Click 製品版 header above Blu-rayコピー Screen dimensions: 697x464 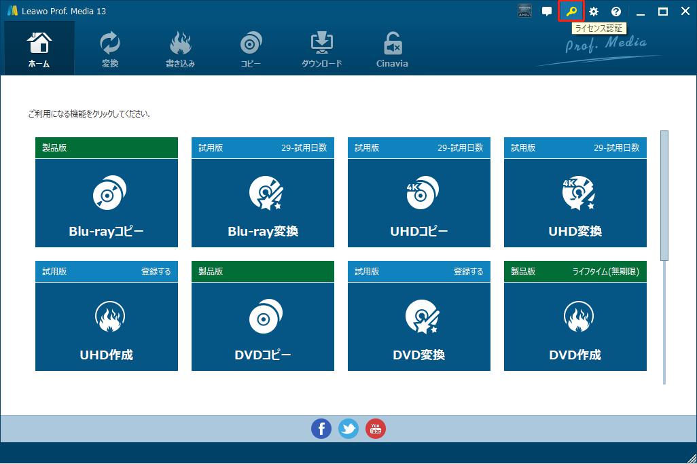[107, 147]
